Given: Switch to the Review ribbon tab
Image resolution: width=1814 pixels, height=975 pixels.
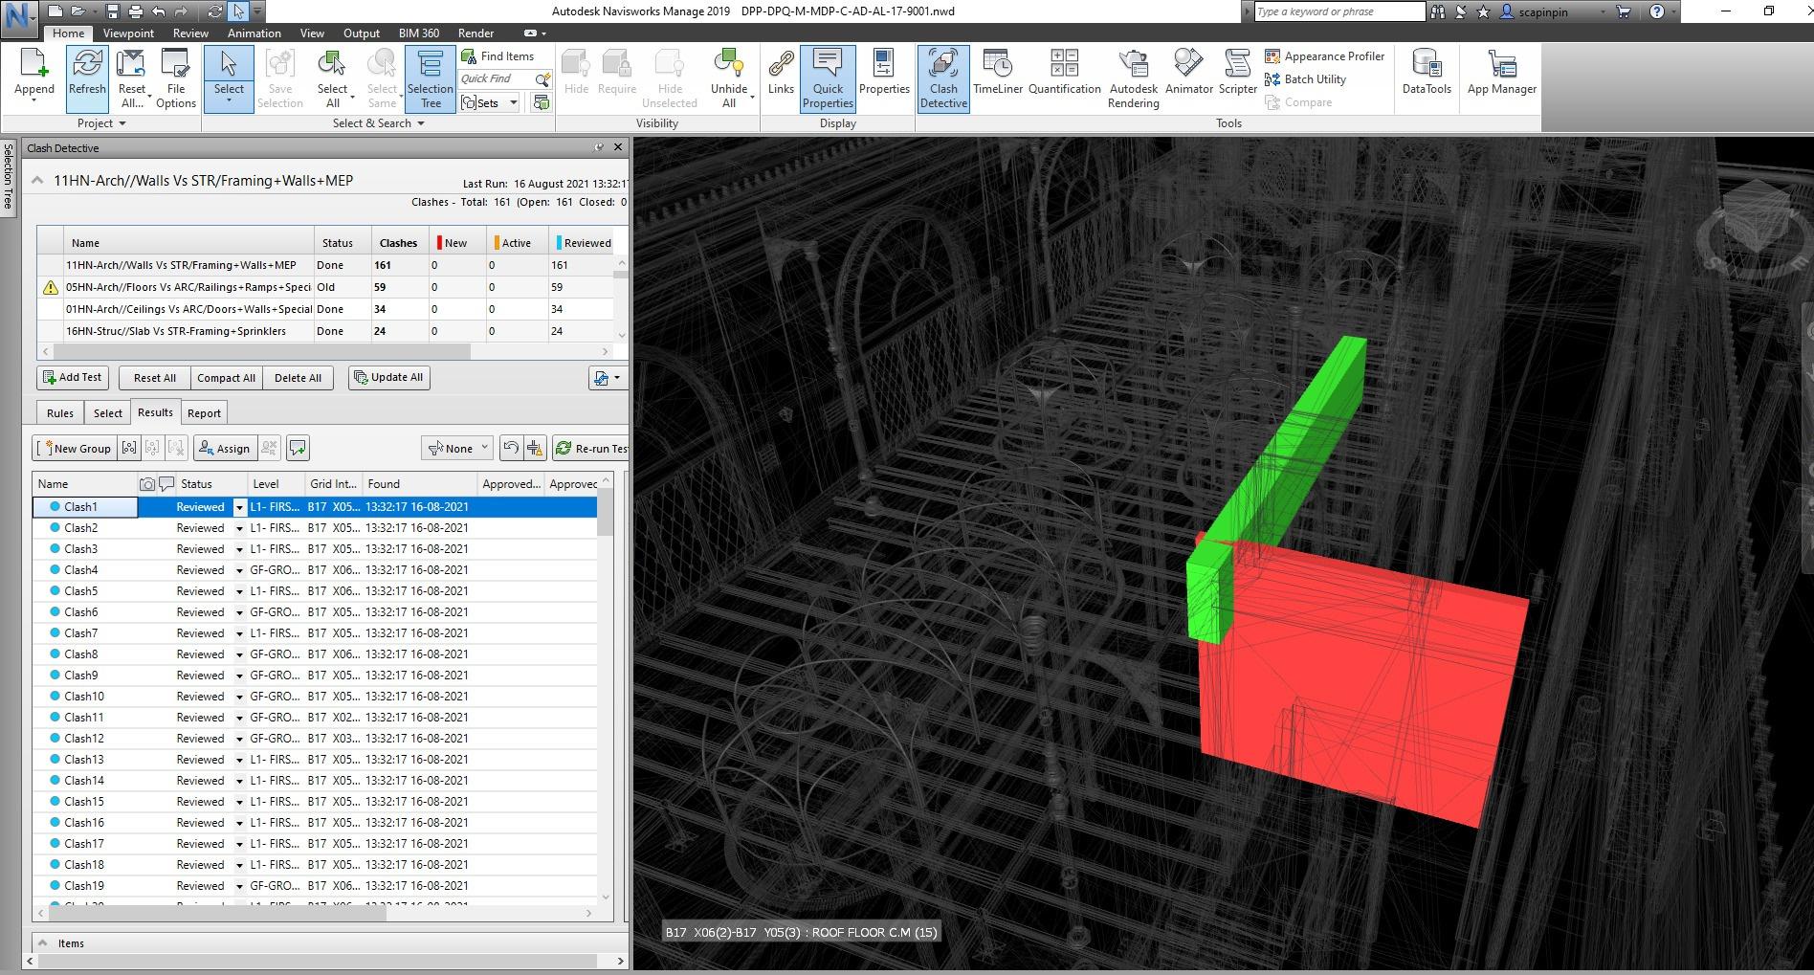Looking at the screenshot, I should click(x=190, y=33).
